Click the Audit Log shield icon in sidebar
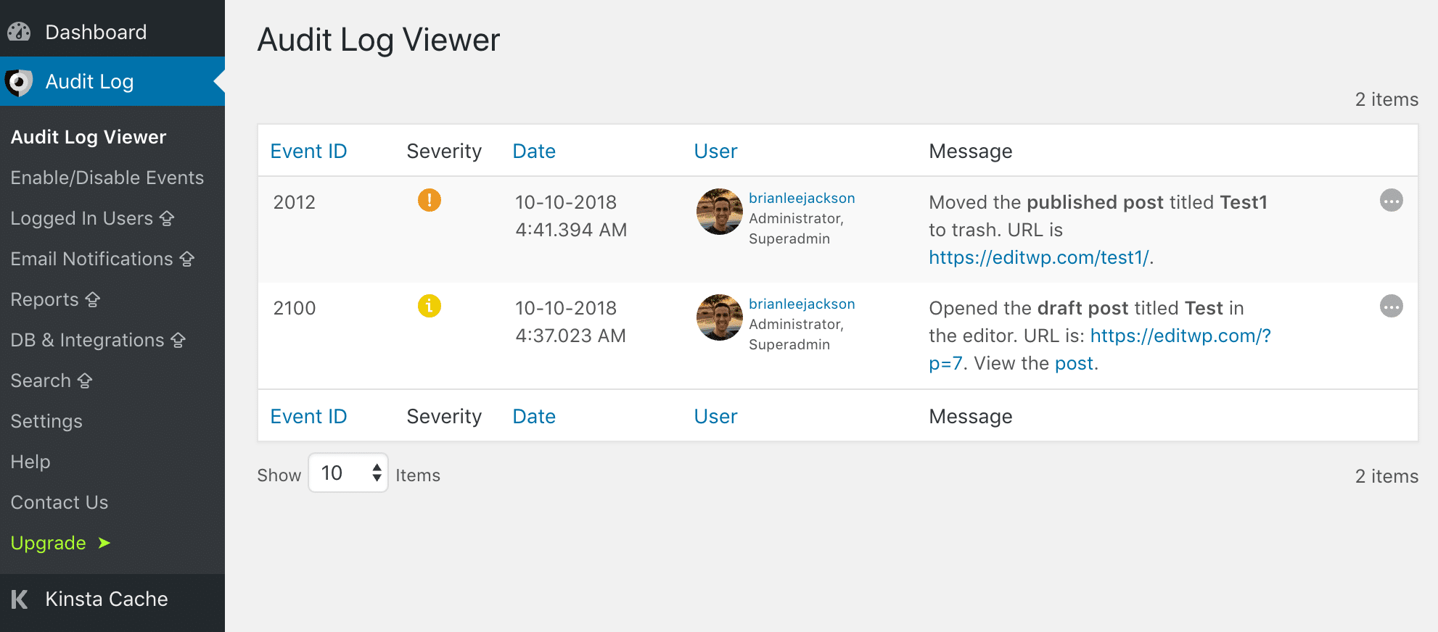 coord(20,82)
